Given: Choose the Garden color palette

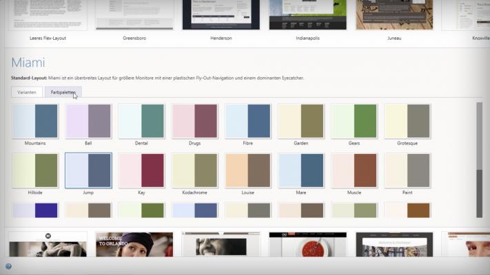Looking at the screenshot, I should (301, 122).
